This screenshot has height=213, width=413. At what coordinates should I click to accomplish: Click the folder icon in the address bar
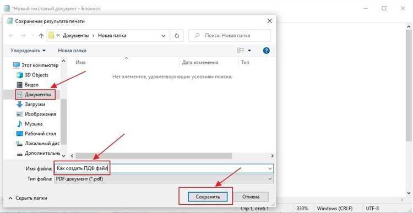[51, 35]
